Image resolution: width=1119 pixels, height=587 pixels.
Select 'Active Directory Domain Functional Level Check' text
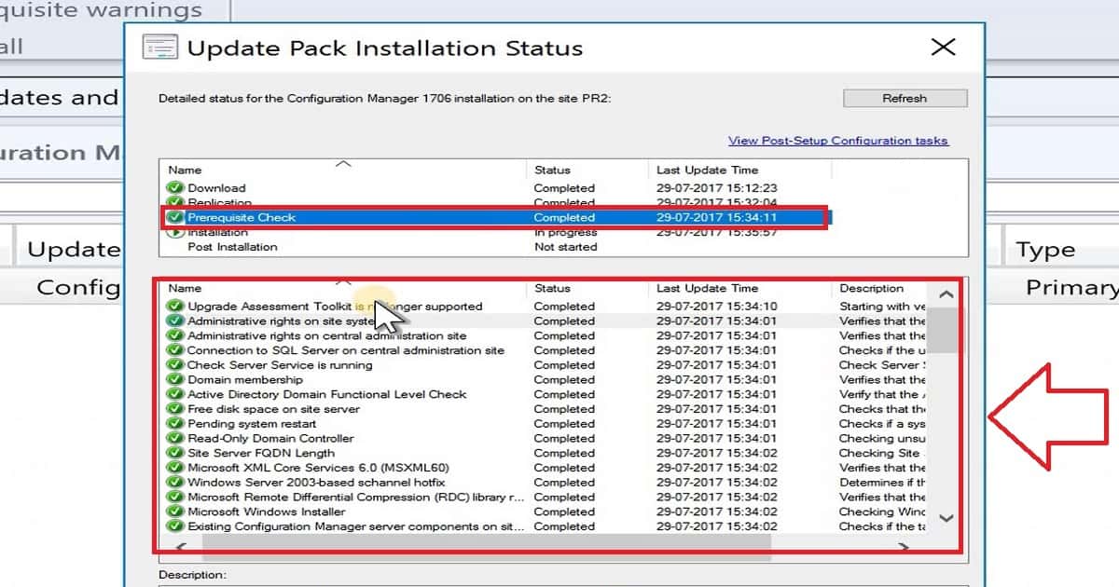coord(327,394)
